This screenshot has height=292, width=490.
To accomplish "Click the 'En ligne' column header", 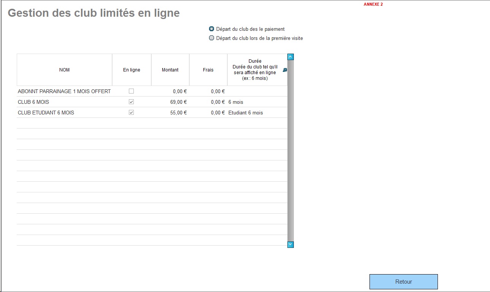I will coord(132,70).
